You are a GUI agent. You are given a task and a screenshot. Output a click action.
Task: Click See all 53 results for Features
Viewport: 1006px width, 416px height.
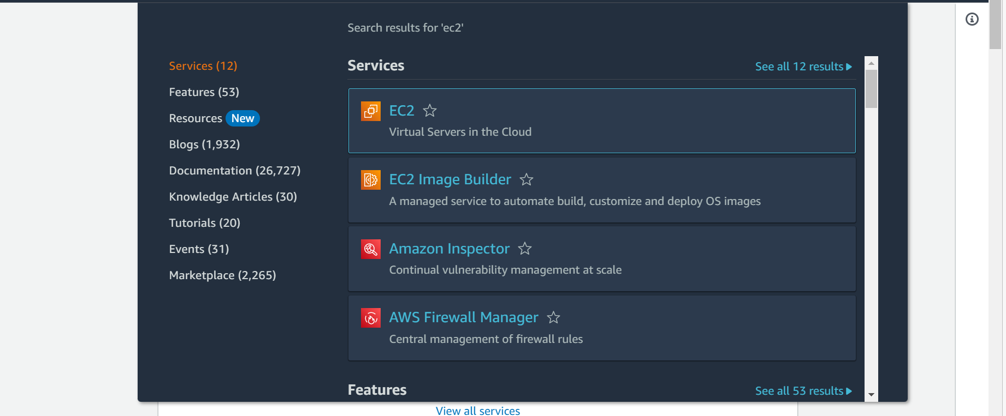[x=803, y=391]
